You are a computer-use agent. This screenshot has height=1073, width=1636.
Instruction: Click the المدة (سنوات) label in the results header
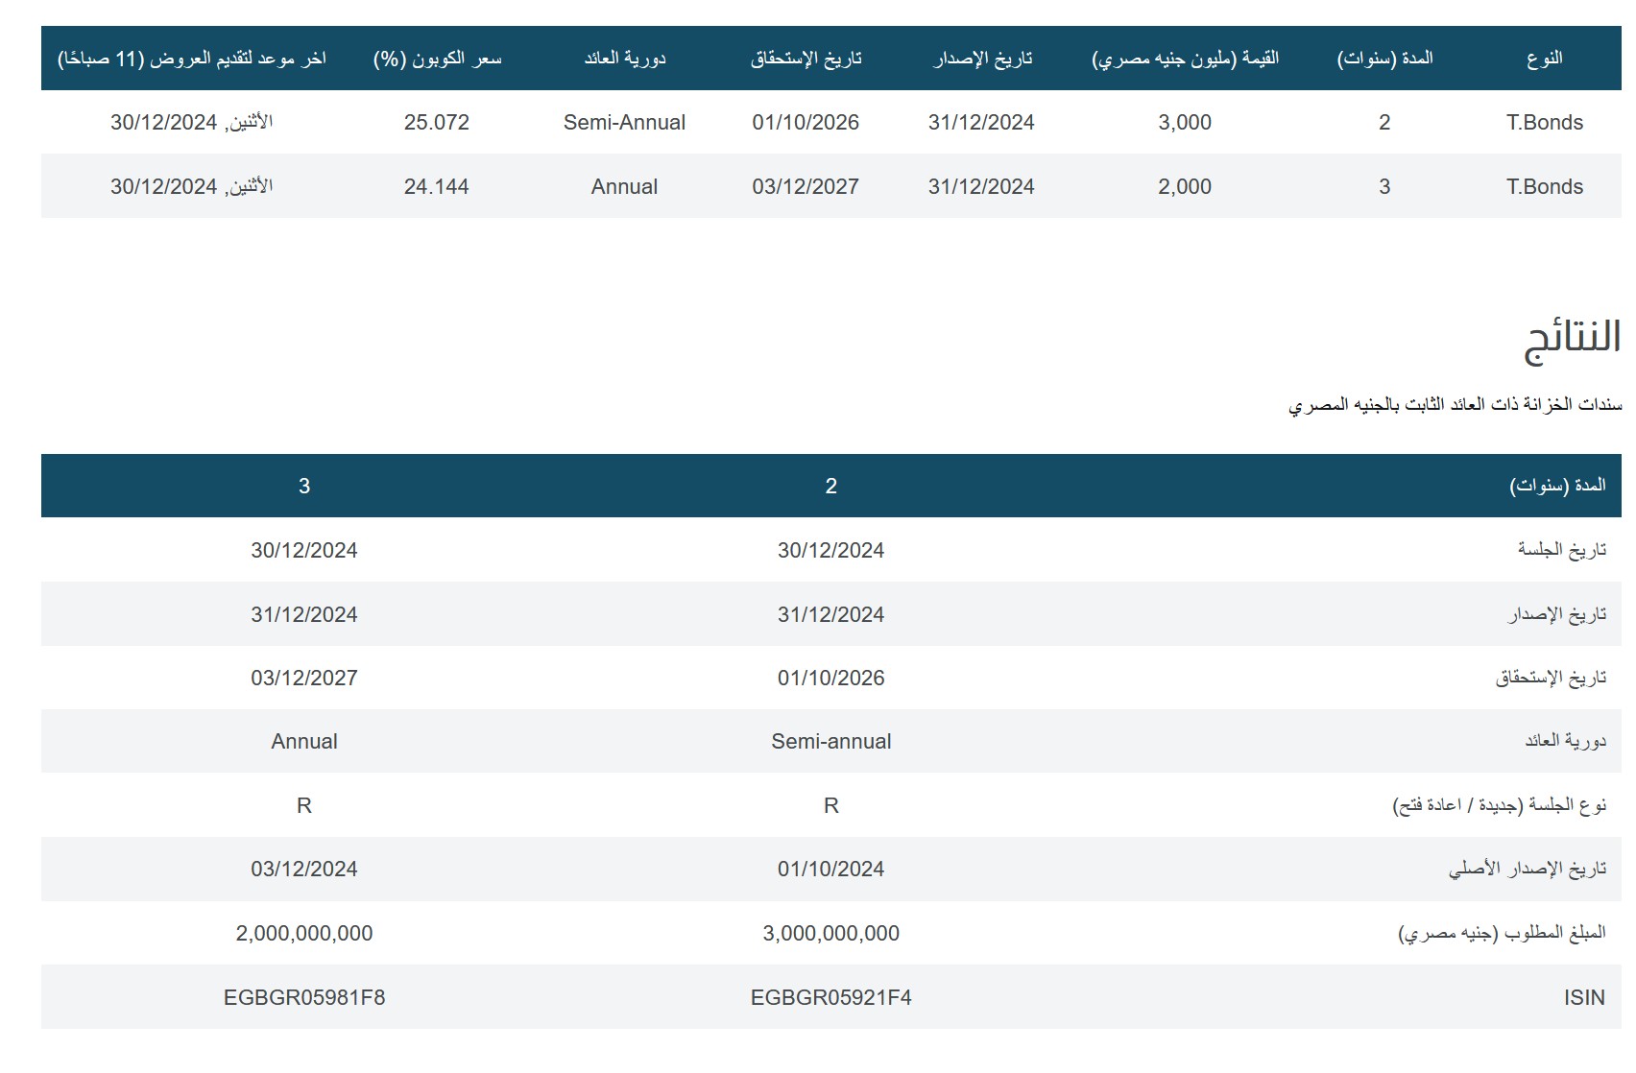pyautogui.click(x=1558, y=486)
